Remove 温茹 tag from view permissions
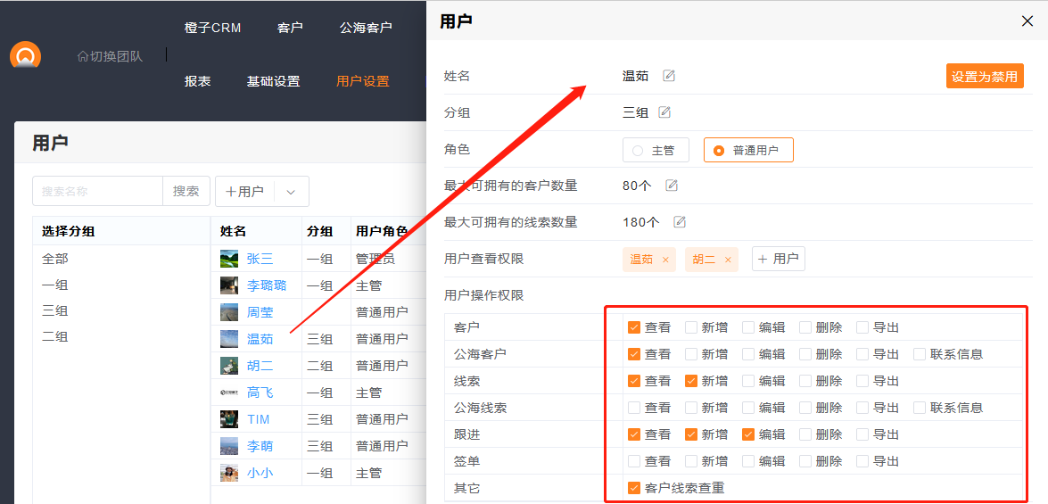The height and width of the screenshot is (504, 1048). point(665,260)
